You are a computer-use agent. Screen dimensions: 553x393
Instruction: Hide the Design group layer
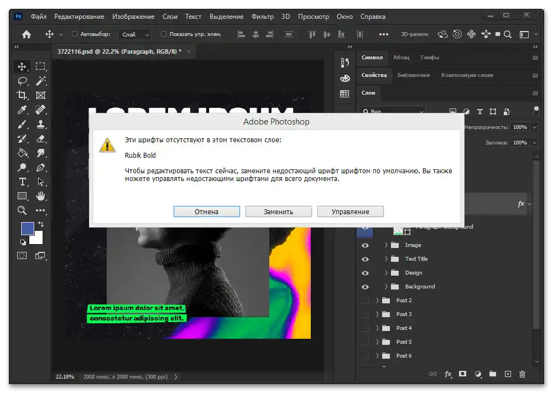[x=366, y=273]
